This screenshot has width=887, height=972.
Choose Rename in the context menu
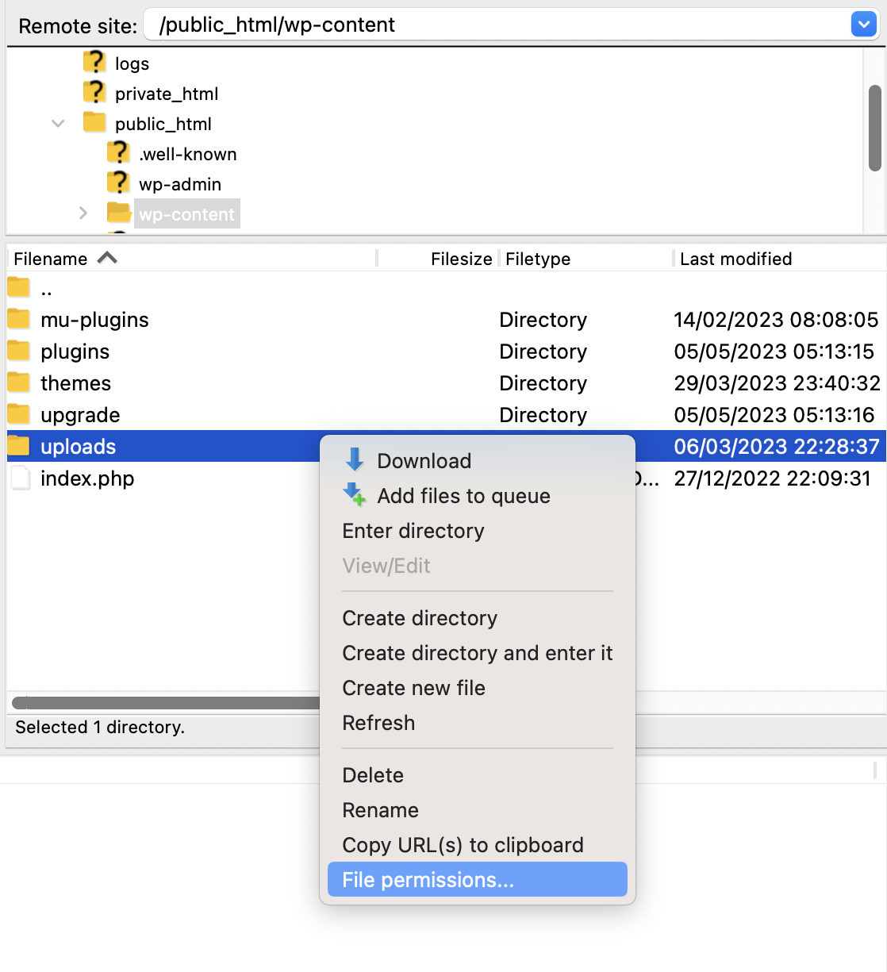tap(380, 810)
